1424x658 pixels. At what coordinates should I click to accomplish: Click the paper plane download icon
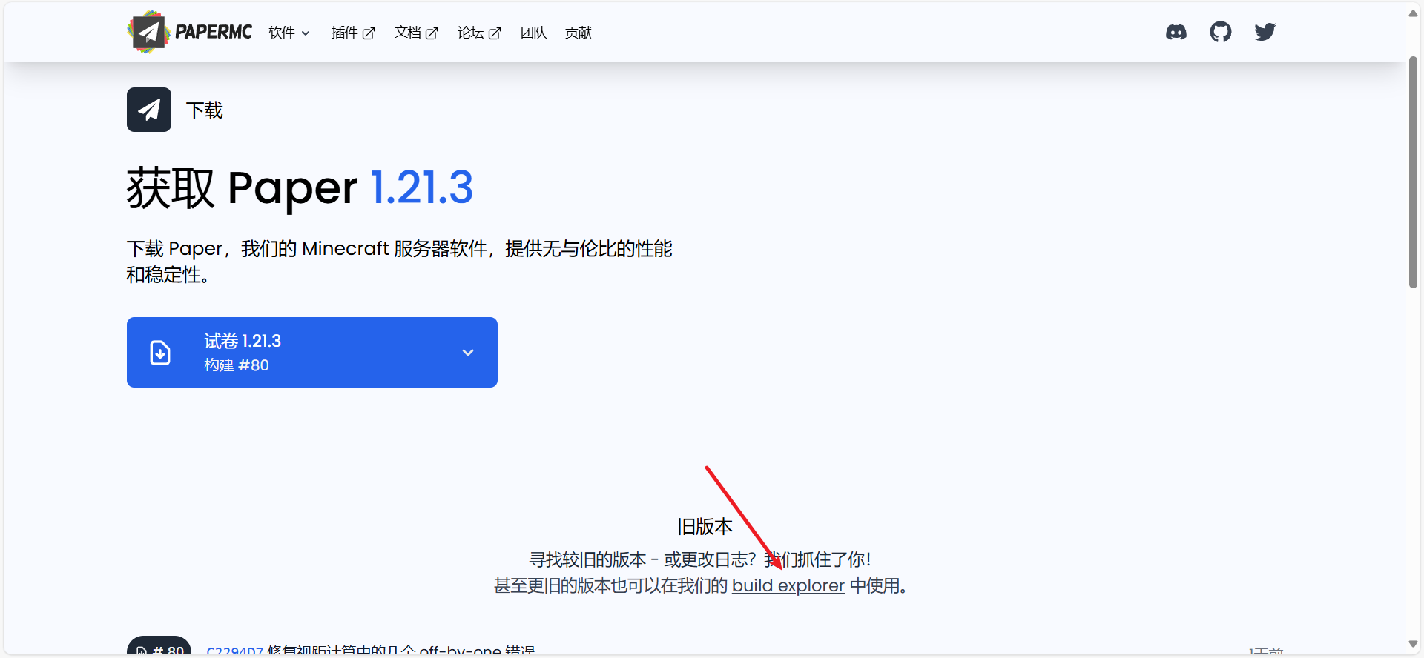(149, 110)
